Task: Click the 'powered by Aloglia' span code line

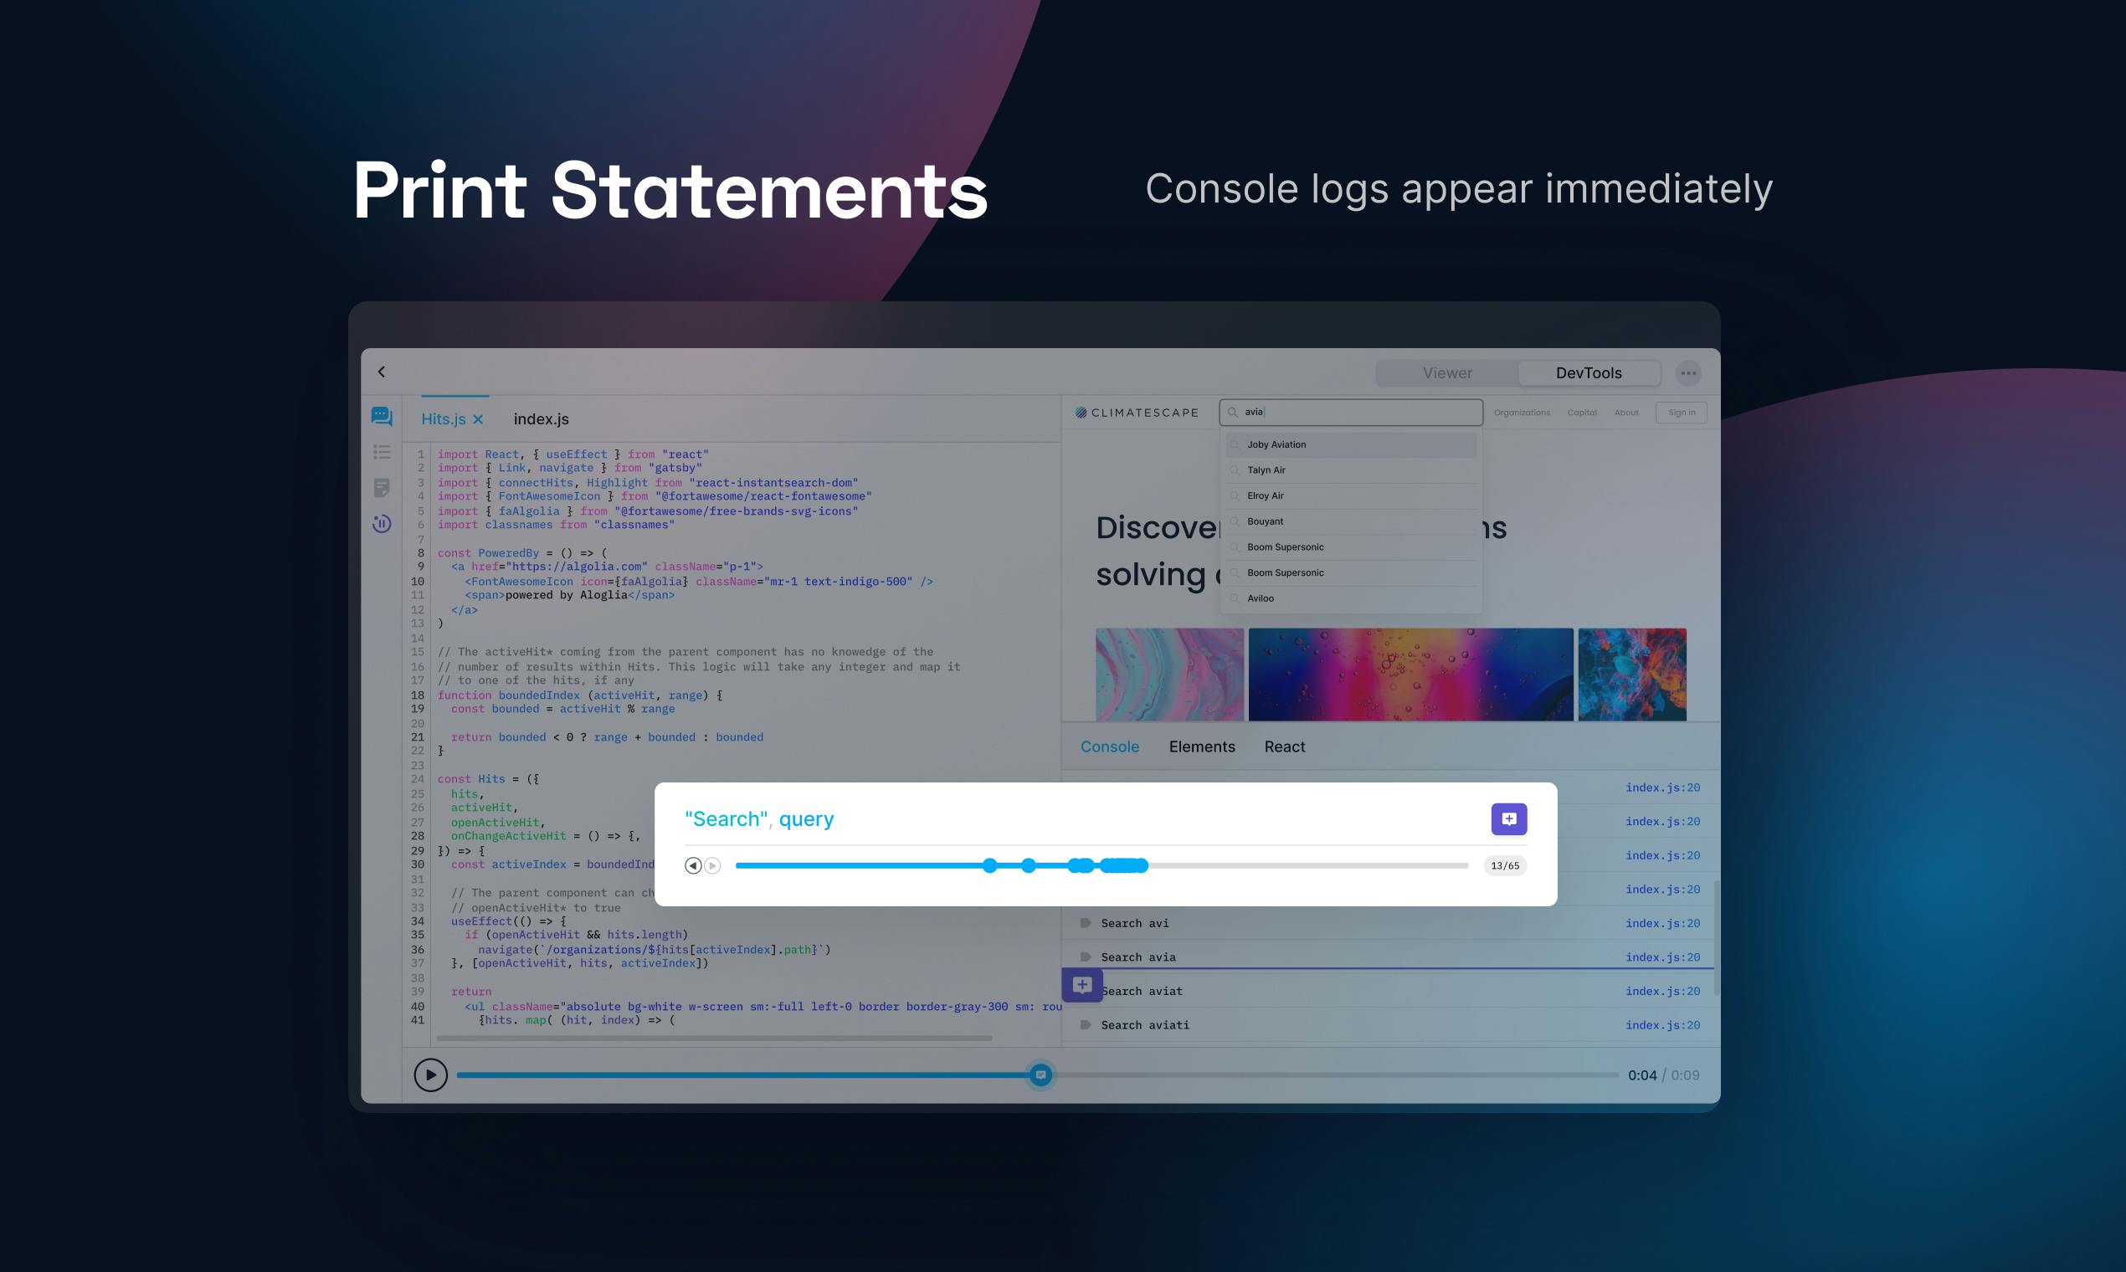Action: pos(569,595)
